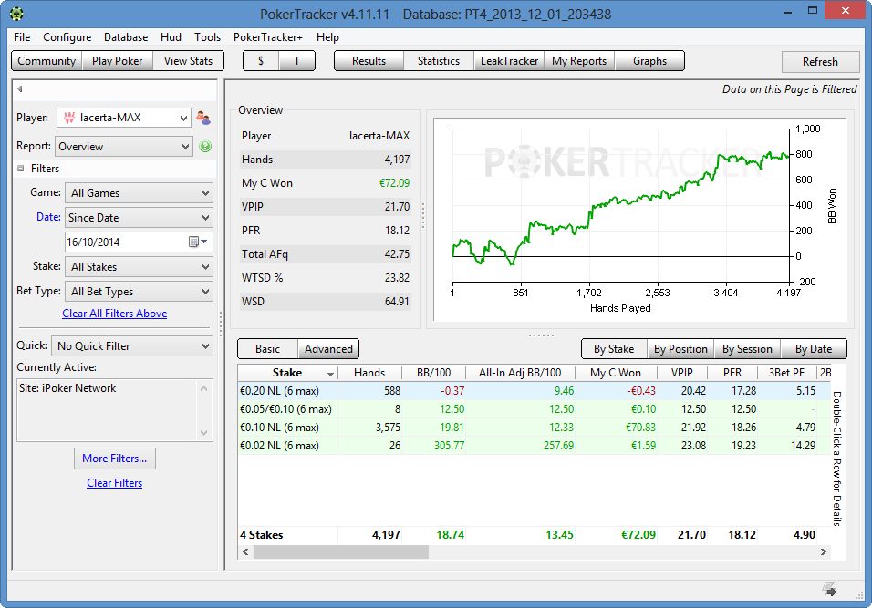Group report By Session
872x608 pixels.
tap(747, 349)
